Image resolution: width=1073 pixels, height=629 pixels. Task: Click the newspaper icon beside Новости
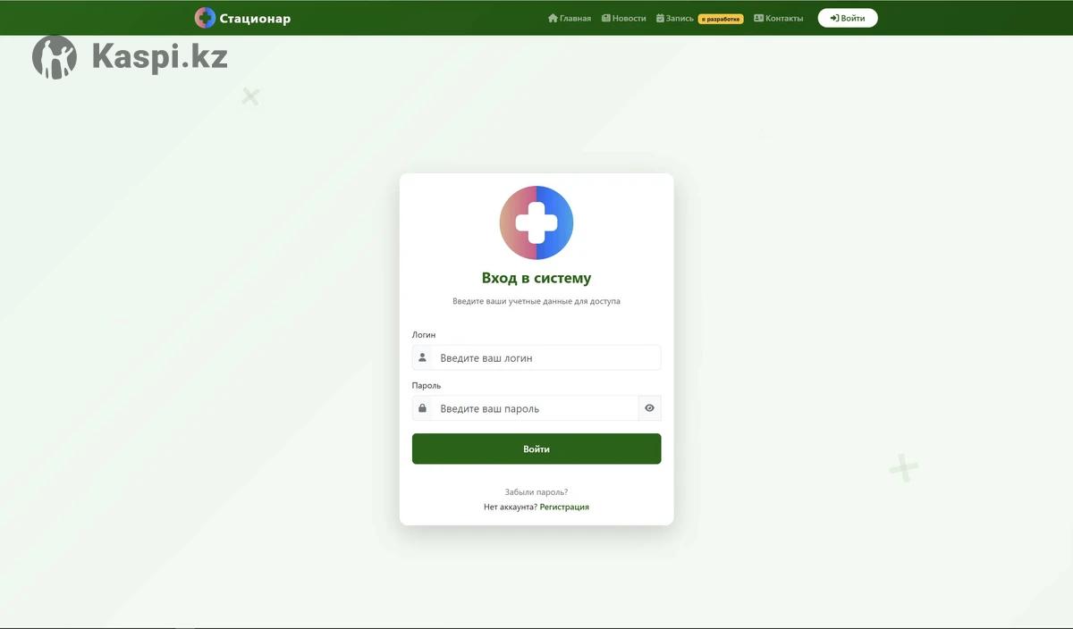[606, 18]
